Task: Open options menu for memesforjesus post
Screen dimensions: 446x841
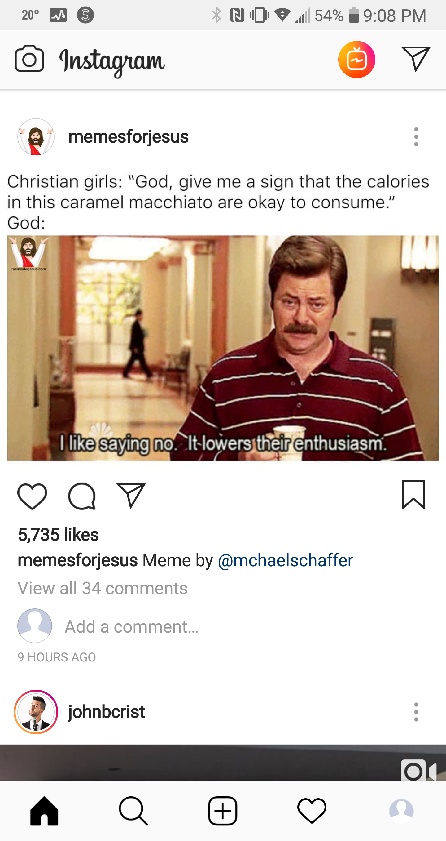Action: click(x=416, y=136)
